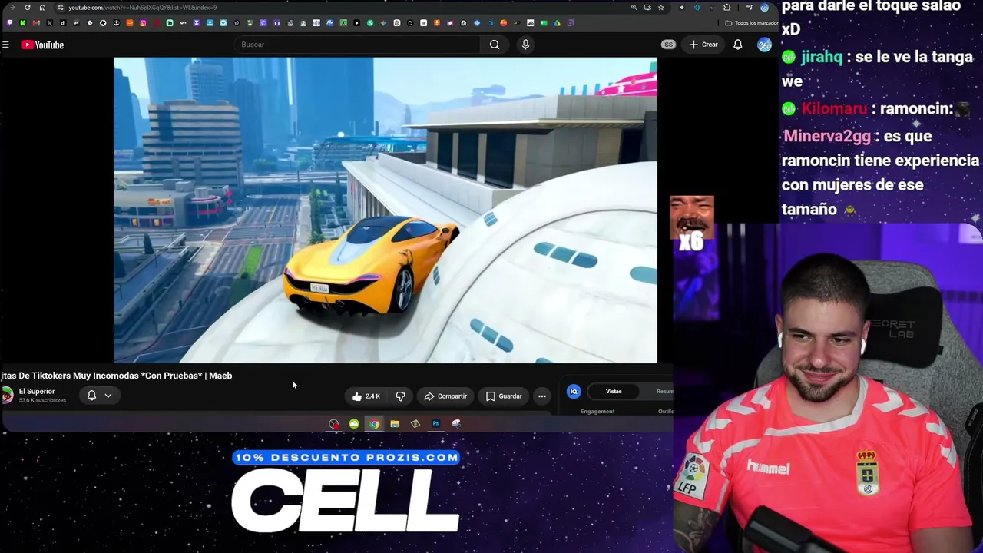Click the youtube.com address bar URL

pos(143,8)
